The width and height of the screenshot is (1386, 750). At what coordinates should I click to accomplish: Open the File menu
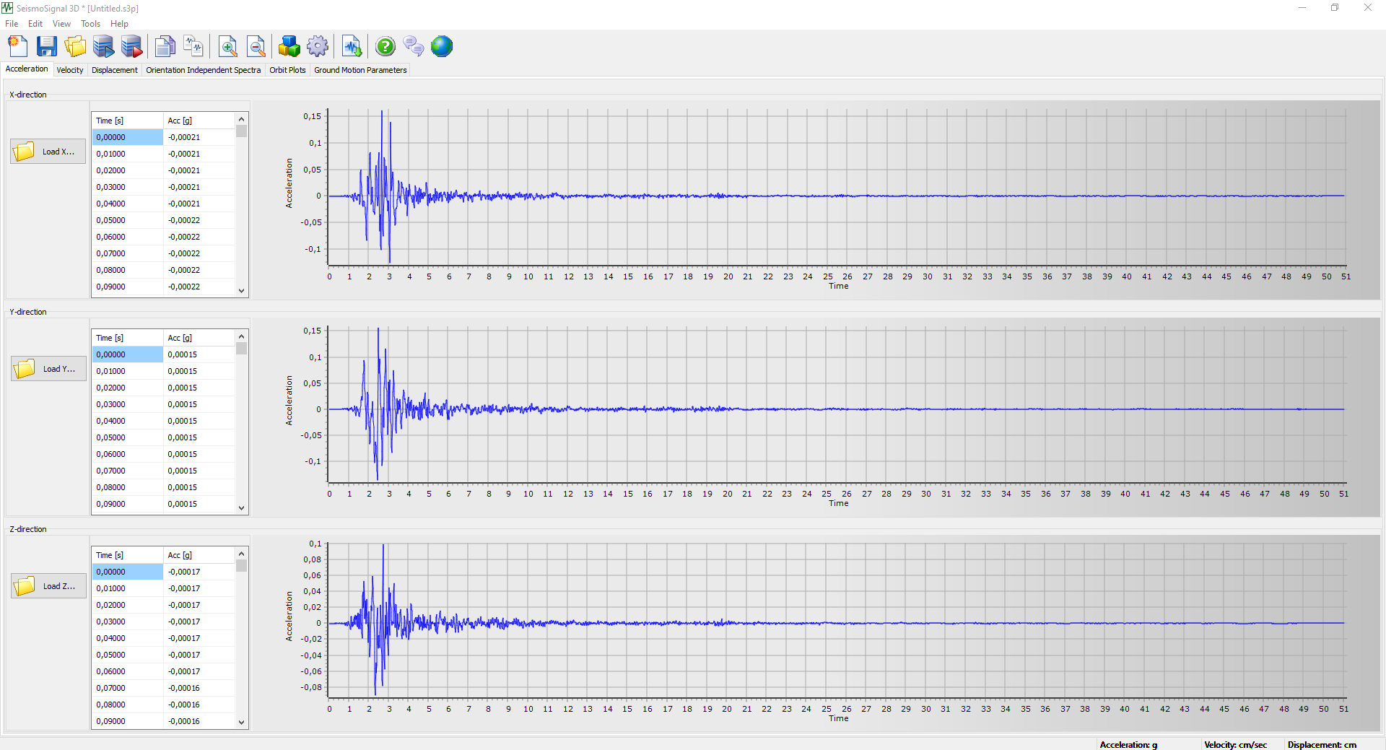click(12, 24)
